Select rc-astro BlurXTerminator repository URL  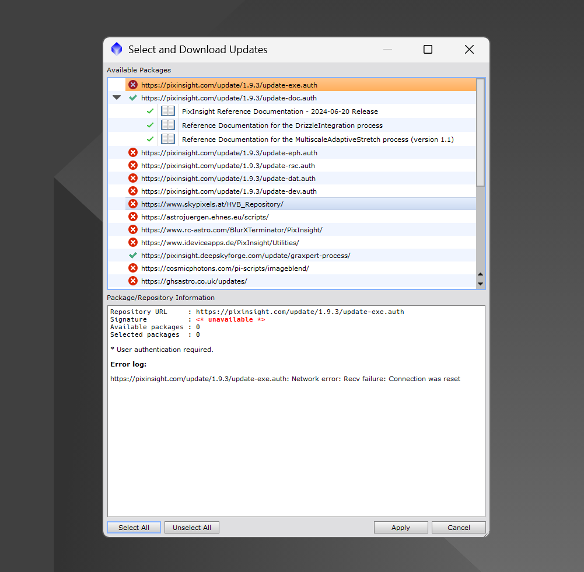232,230
